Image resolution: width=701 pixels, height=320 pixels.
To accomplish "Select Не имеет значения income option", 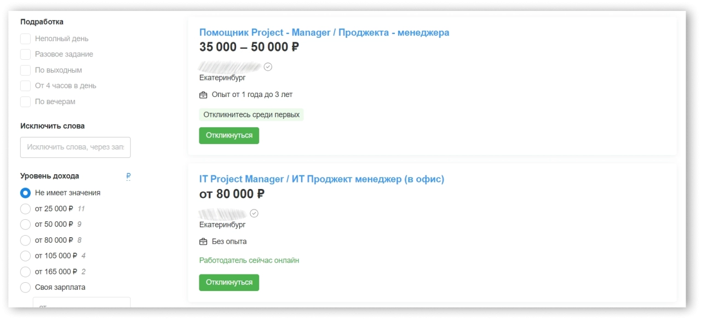I will pos(25,193).
